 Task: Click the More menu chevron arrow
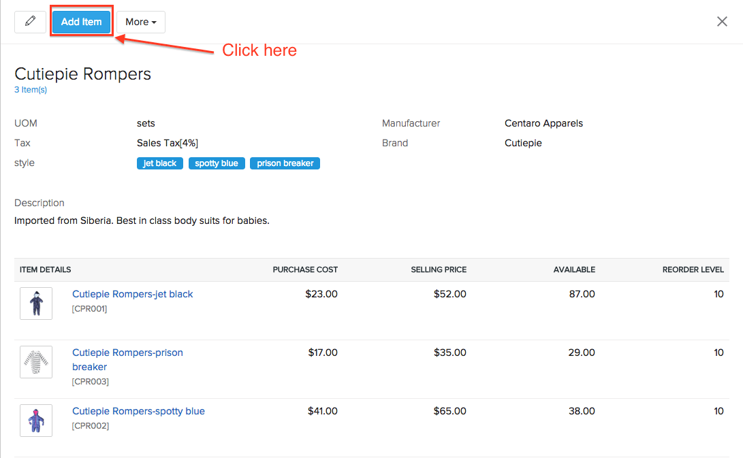point(154,22)
